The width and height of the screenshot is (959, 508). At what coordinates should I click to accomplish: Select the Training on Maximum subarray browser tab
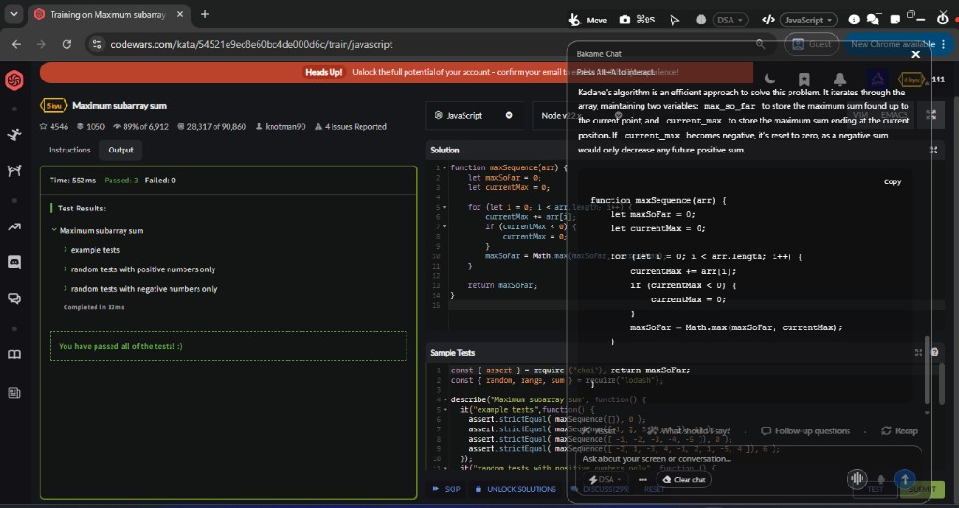[x=108, y=14]
